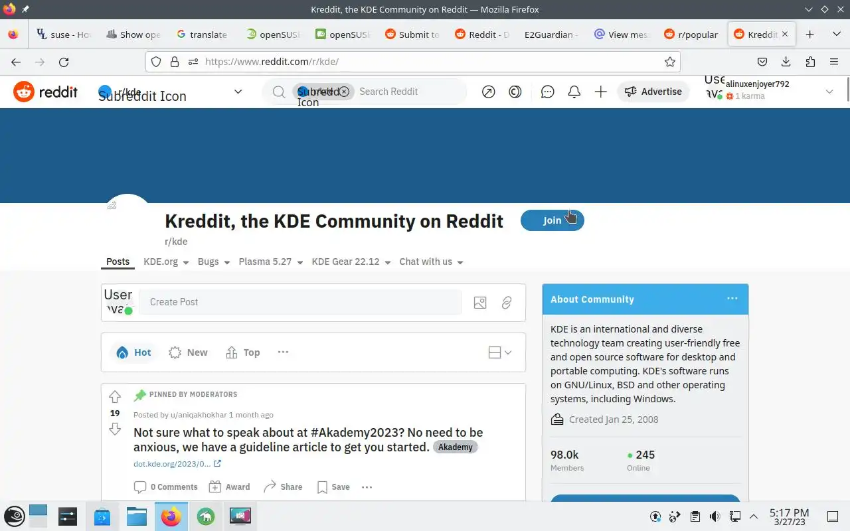Open community selector dropdown chevron
This screenshot has height=531, width=850.
(238, 92)
